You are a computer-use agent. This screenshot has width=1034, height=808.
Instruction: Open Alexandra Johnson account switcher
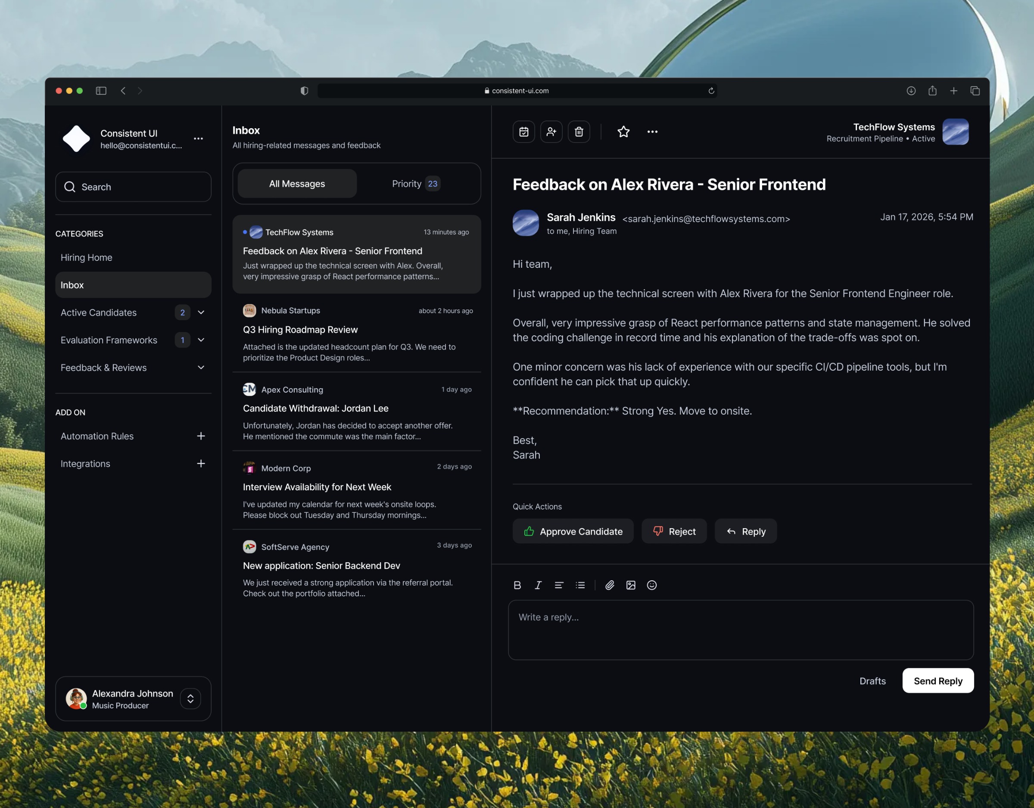pyautogui.click(x=190, y=699)
